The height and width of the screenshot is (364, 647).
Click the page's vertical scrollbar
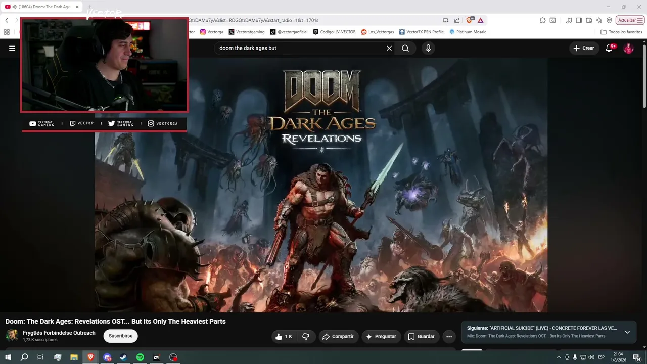(x=644, y=76)
